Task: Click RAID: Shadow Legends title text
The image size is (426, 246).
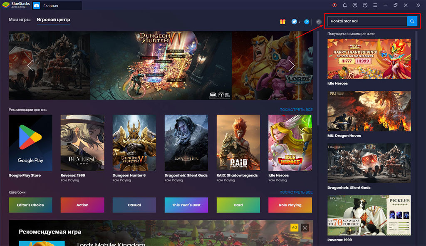Action: pyautogui.click(x=237, y=175)
